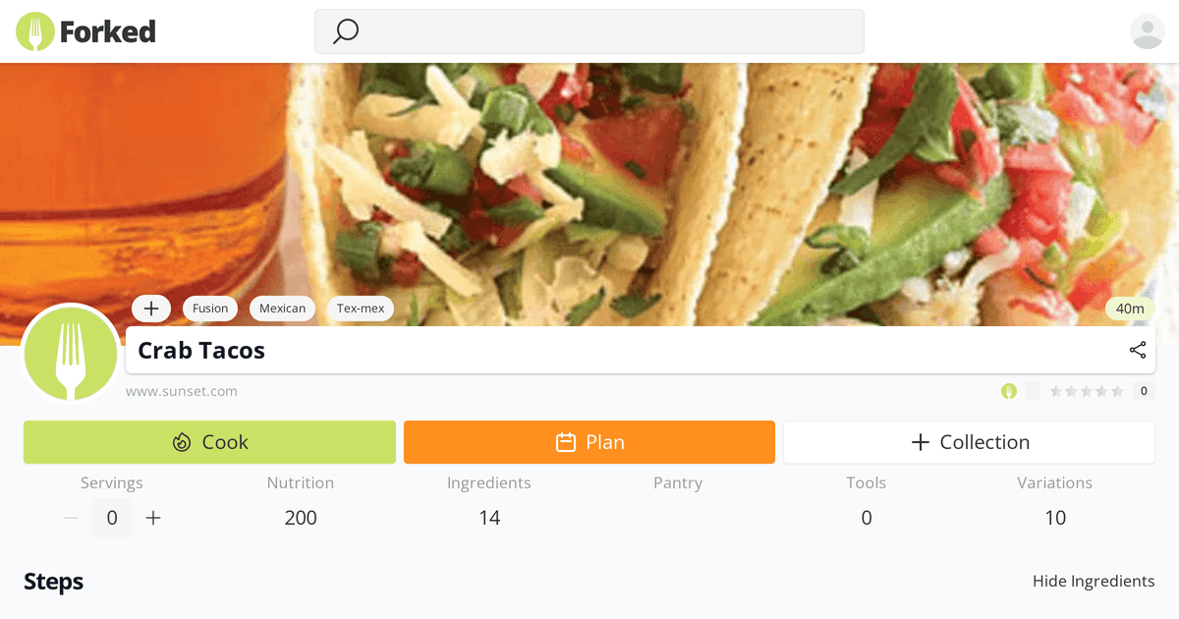Click the green fork avatar on the recipe

click(x=71, y=354)
